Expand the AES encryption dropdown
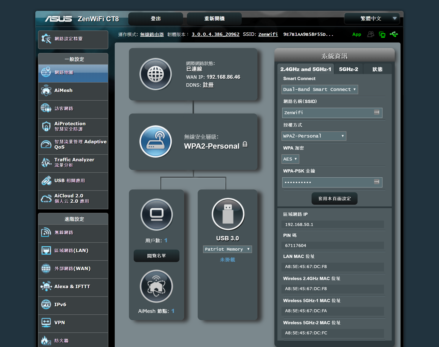Screen dimensions: 439x347 pos(290,159)
